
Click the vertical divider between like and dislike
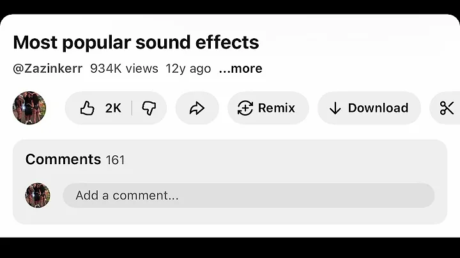pyautogui.click(x=132, y=108)
